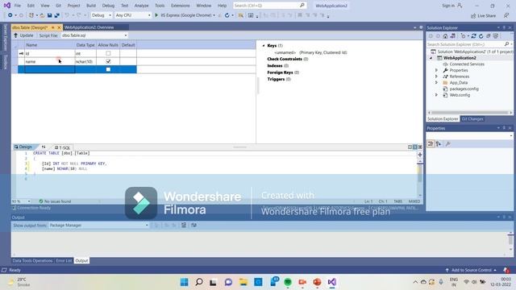
Task: Open the File menu
Action: 18,6
